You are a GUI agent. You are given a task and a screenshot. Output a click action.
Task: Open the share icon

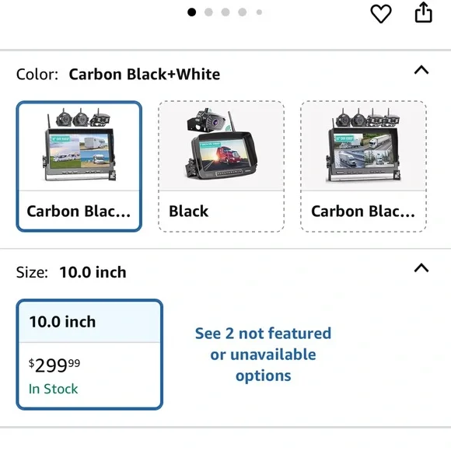click(x=423, y=12)
